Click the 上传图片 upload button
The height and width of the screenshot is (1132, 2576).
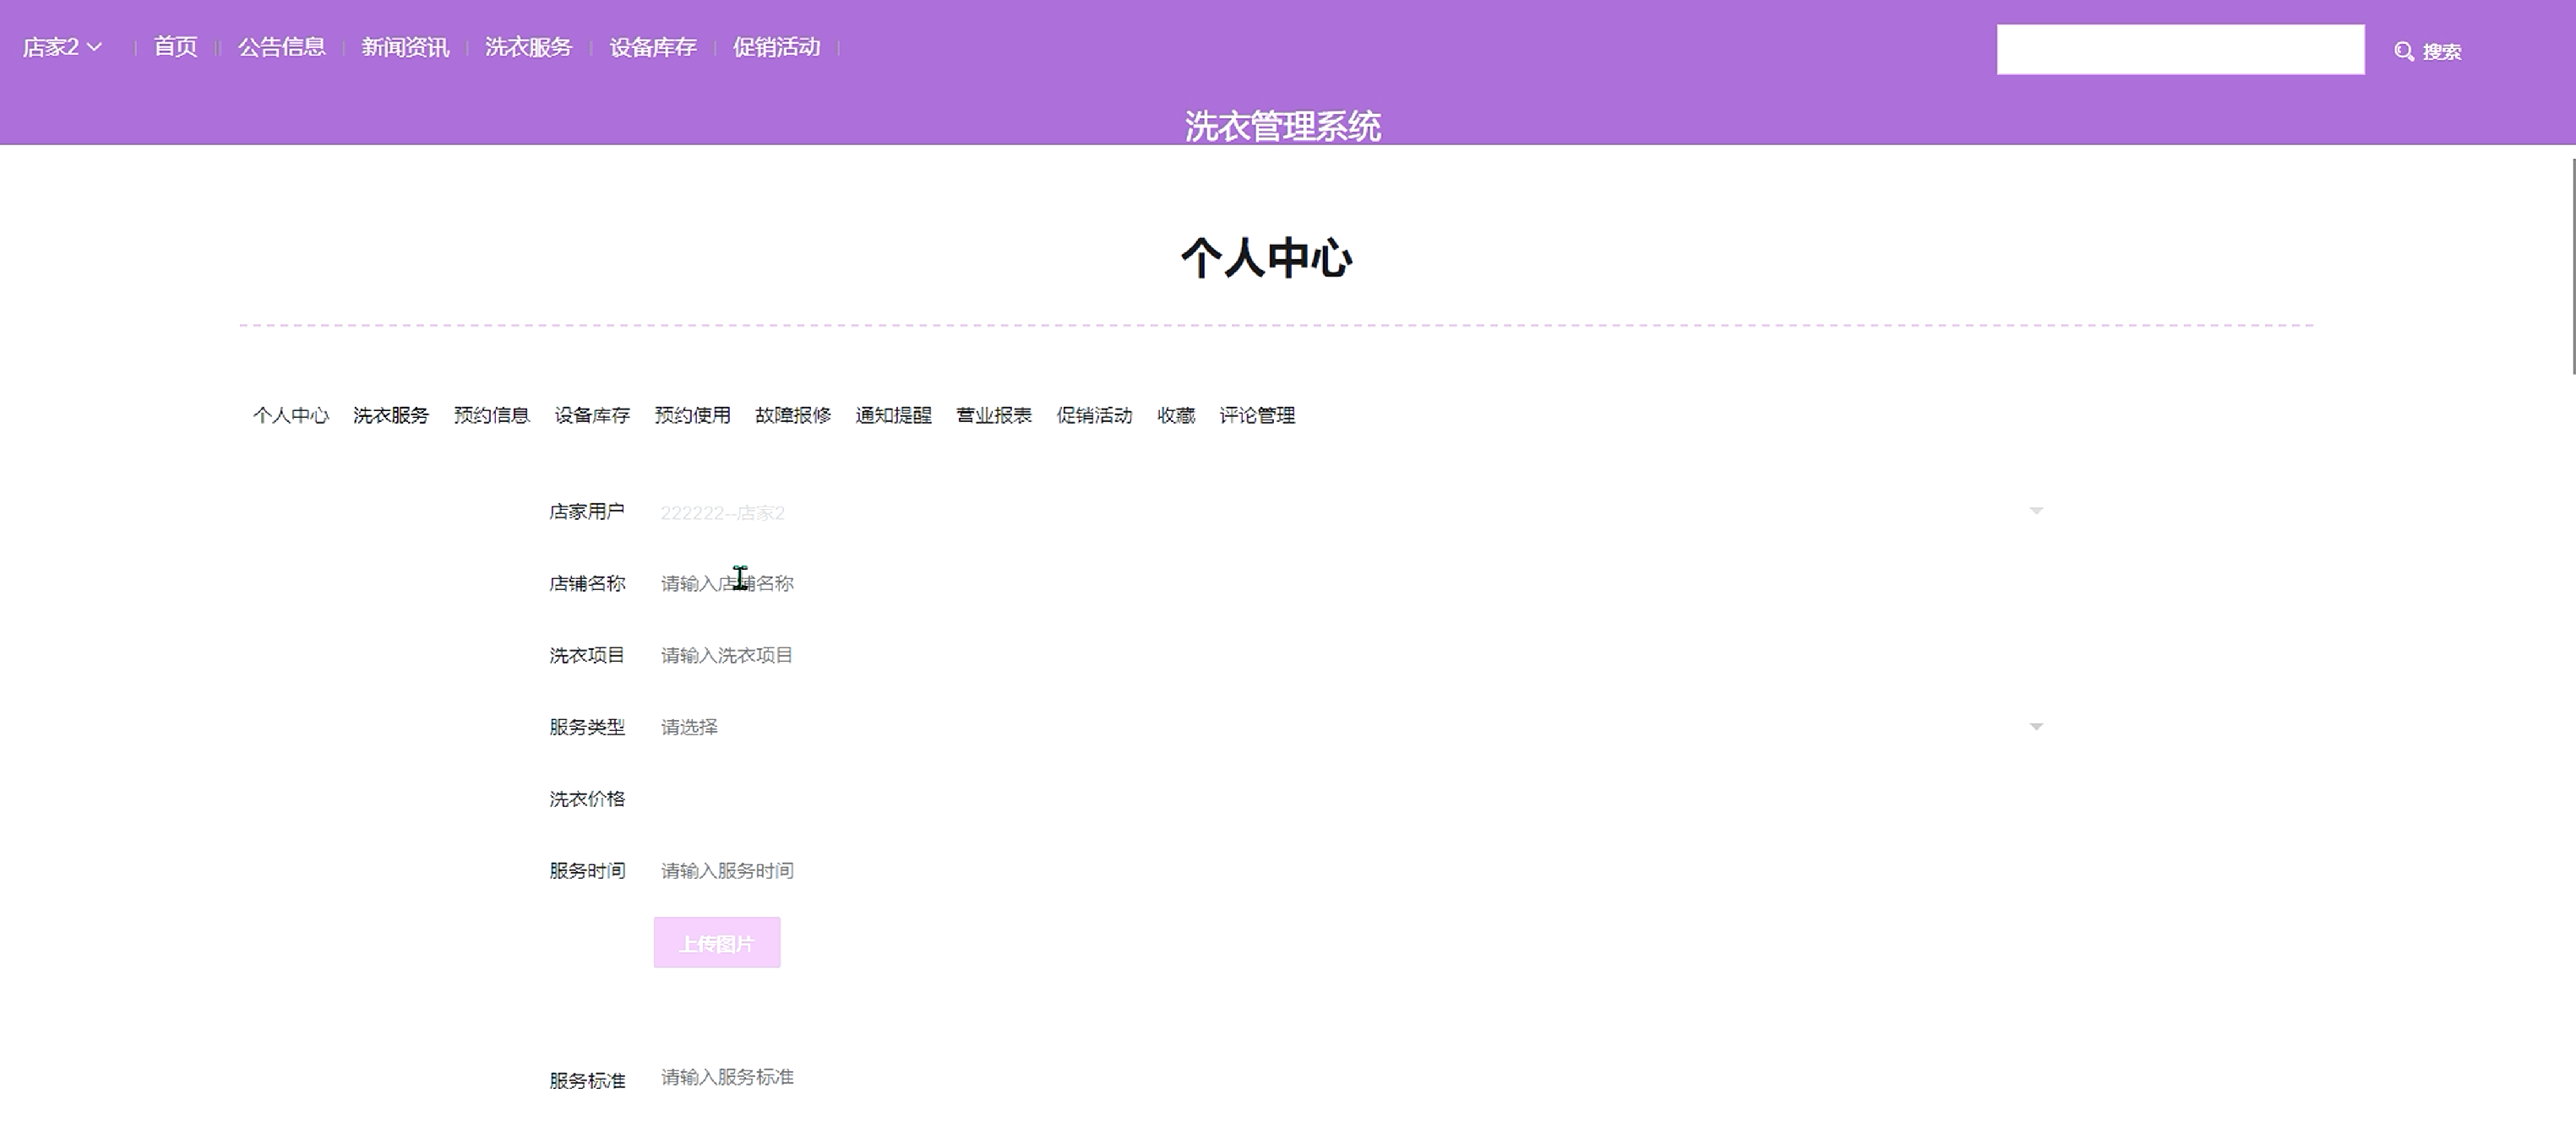[x=716, y=942]
